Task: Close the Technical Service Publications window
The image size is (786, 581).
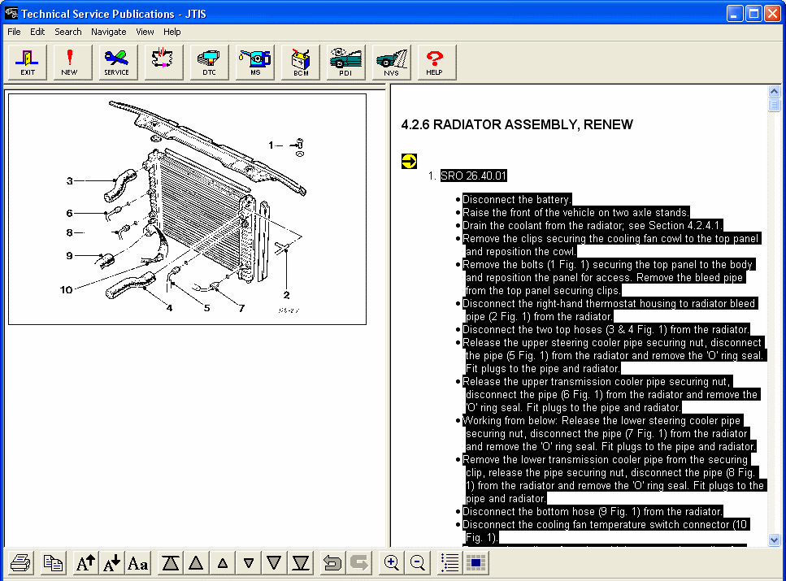Action: pos(772,13)
